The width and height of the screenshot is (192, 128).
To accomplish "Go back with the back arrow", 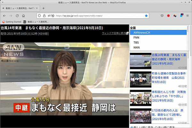I will click(x=4, y=16).
